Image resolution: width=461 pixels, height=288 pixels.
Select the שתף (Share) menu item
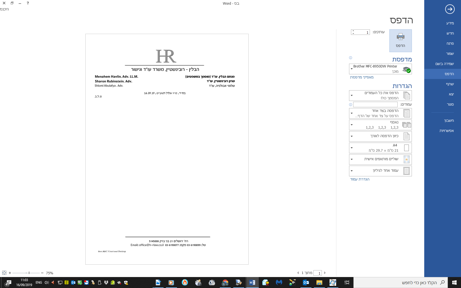click(x=443, y=84)
